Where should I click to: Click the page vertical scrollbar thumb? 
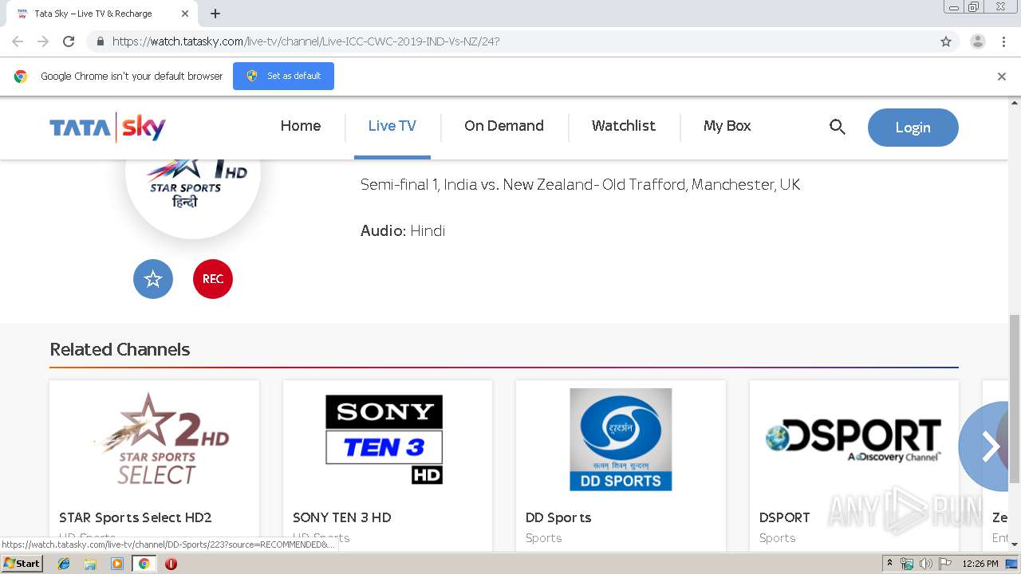[x=1015, y=399]
